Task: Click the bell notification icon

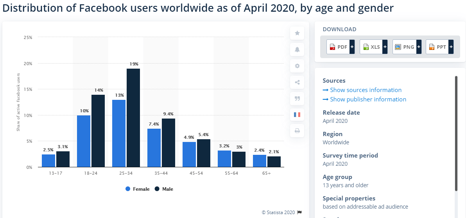Action: 297,50
